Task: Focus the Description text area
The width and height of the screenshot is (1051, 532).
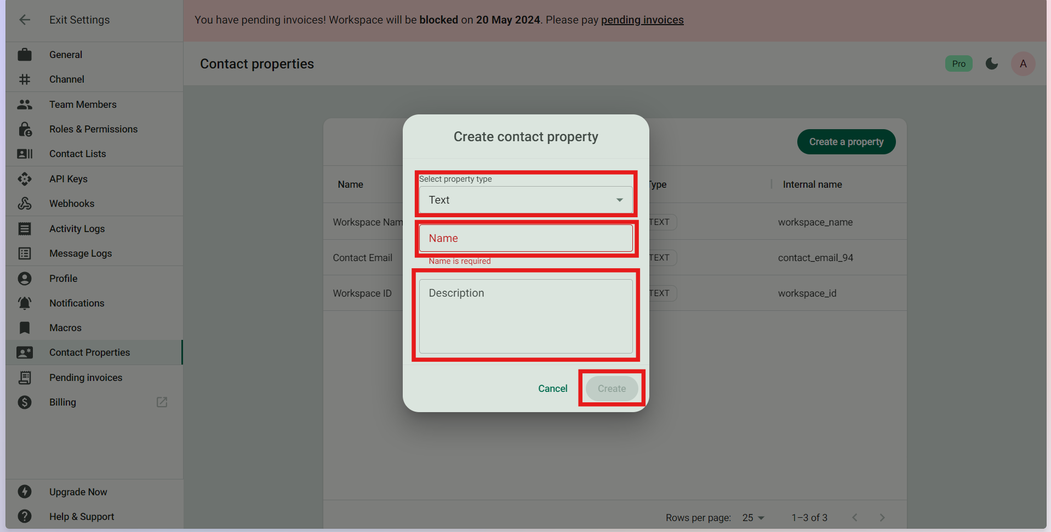Action: click(x=525, y=316)
